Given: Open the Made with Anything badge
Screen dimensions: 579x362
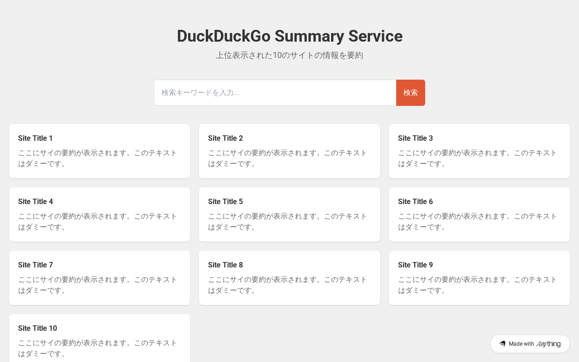Looking at the screenshot, I should click(530, 344).
